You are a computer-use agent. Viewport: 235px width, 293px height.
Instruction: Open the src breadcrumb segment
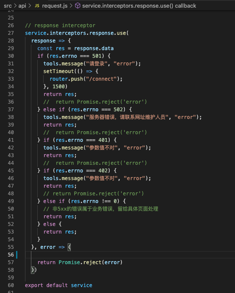pyautogui.click(x=8, y=6)
